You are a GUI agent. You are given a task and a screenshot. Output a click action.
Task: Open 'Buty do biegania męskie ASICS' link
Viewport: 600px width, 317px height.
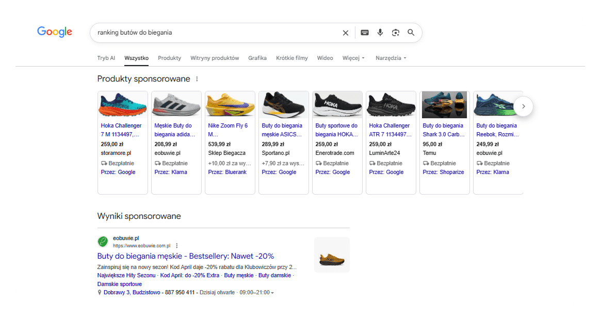[282, 130]
